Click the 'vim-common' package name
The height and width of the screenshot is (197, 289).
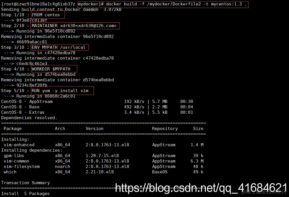[x=16, y=161]
